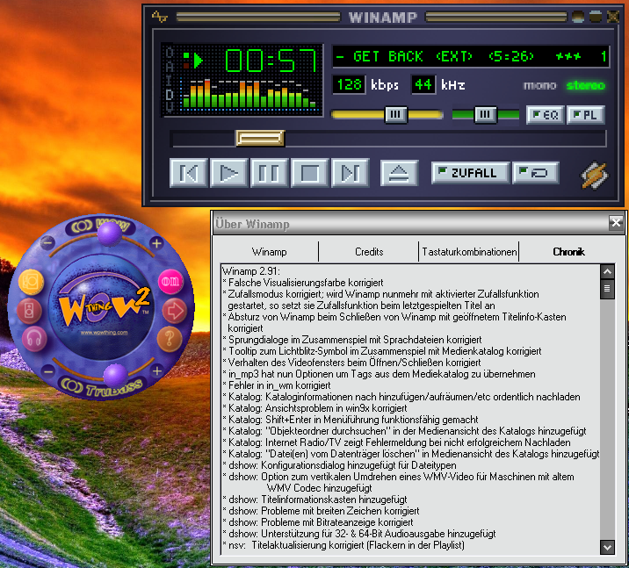
Task: Decrease WOW level with top minus button
Action: [x=47, y=242]
